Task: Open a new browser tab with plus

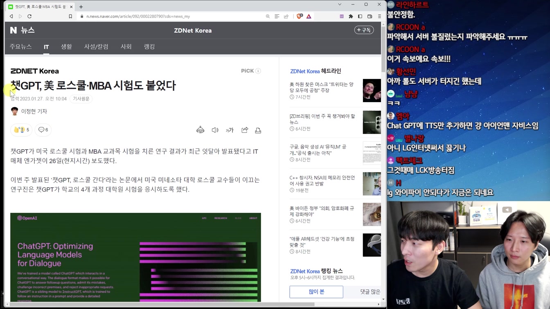Action: coord(81,7)
